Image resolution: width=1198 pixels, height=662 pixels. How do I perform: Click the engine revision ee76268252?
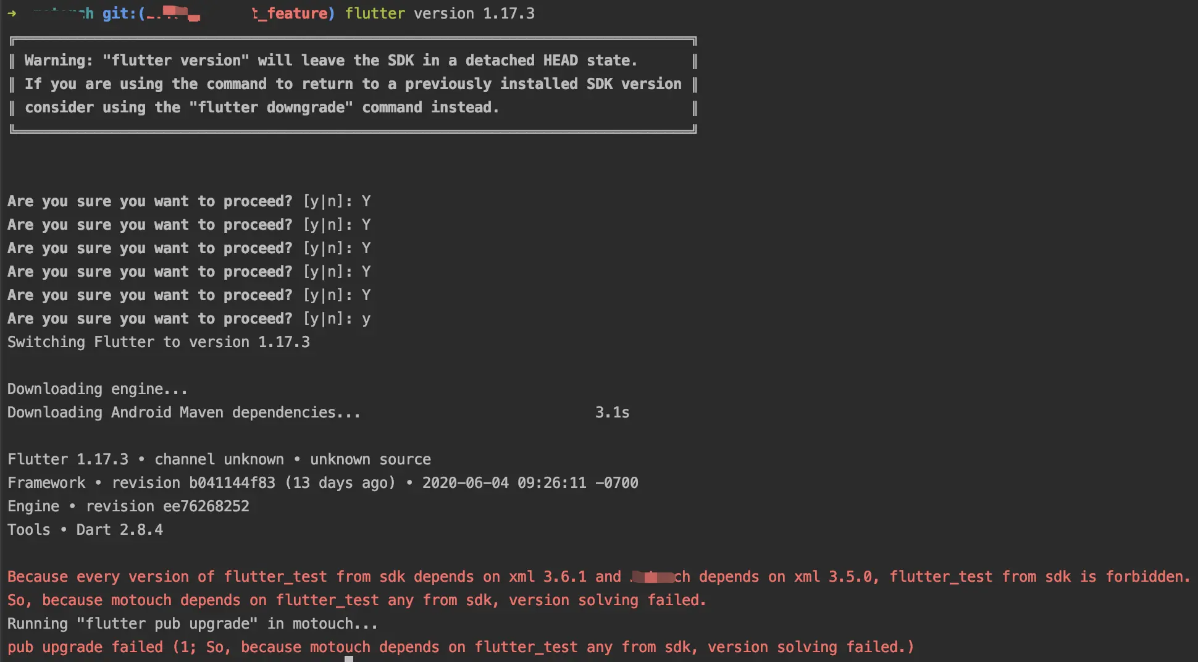(206, 506)
